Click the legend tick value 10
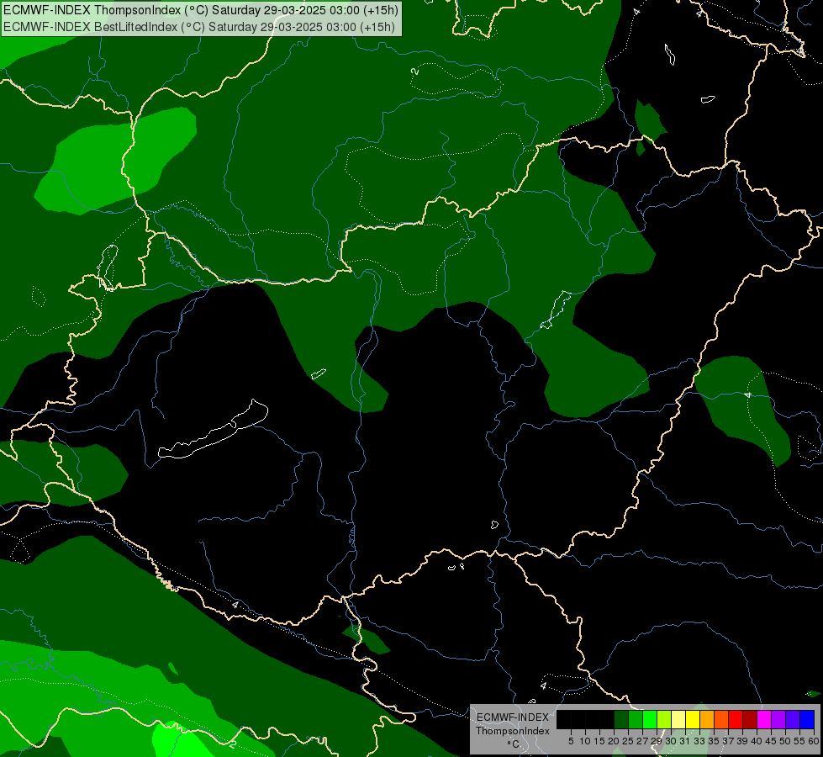This screenshot has height=757, width=823. (x=585, y=741)
